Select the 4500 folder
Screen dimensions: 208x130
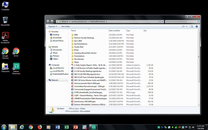[74, 35]
